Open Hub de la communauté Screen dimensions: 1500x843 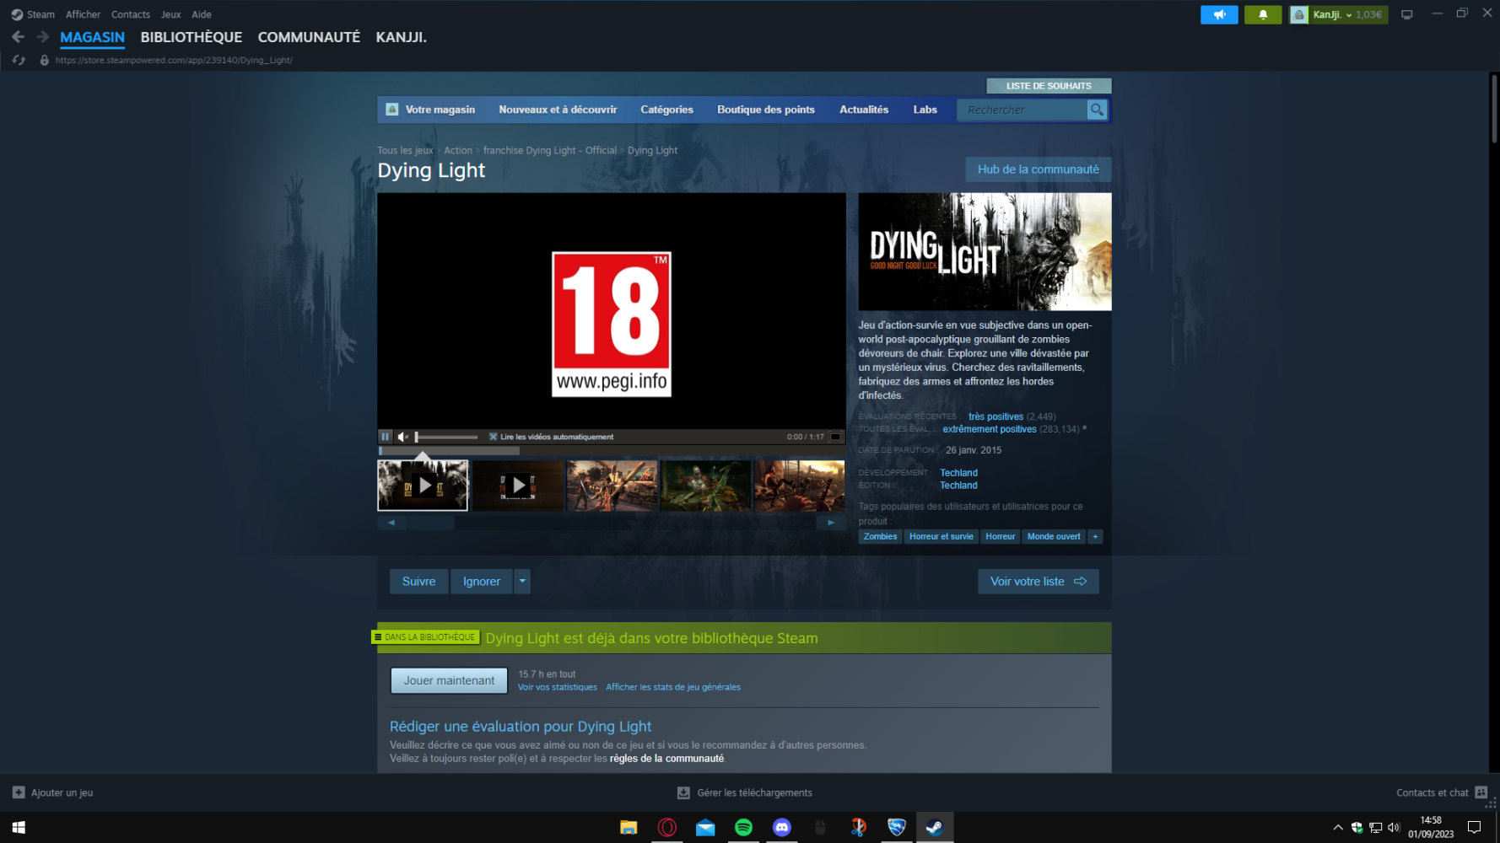tap(1039, 169)
